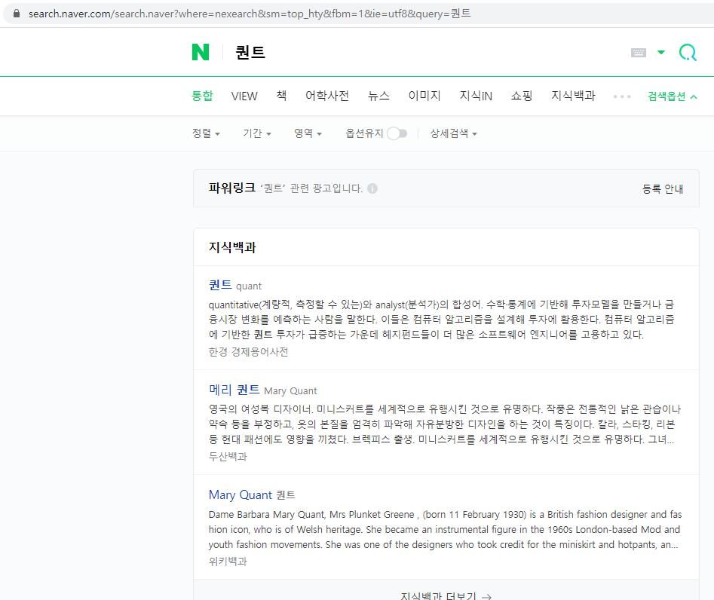Click the lock icon in address bar
The height and width of the screenshot is (600, 714).
point(17,14)
